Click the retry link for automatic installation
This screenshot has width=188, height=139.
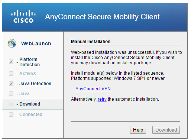102,99
